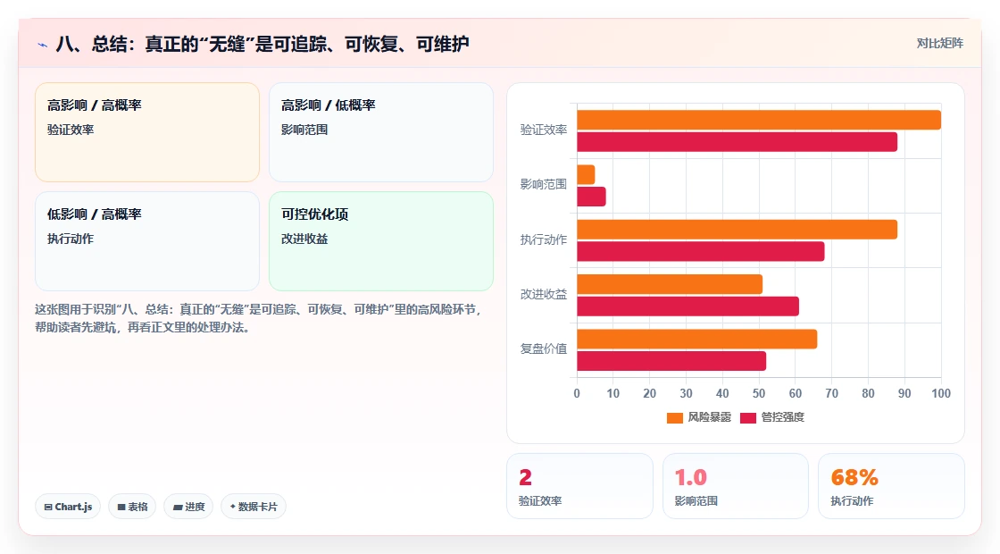Click the x-axis tick label 100
1000x554 pixels.
pyautogui.click(x=941, y=394)
